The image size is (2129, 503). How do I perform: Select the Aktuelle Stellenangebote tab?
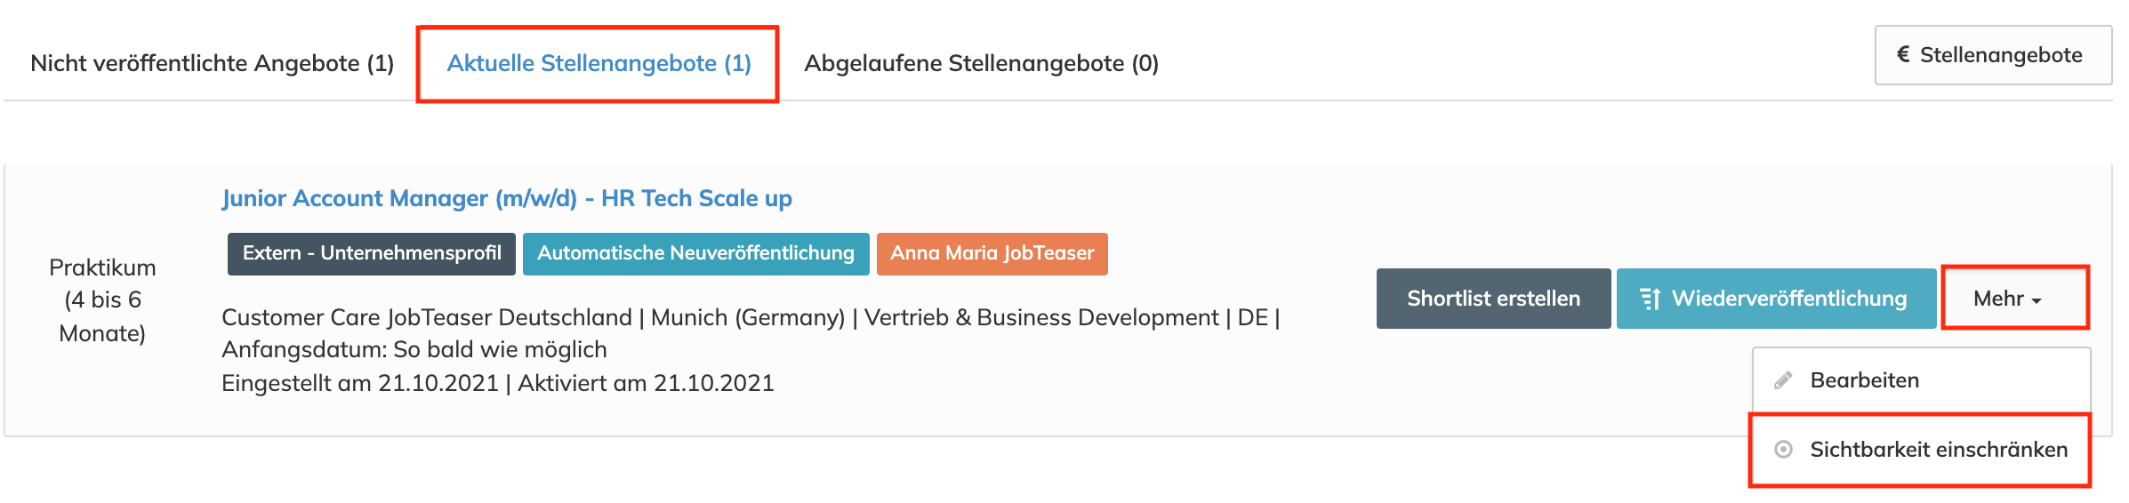599,63
